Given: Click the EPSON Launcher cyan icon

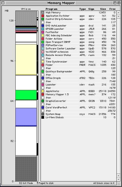Looking at the screenshot, I should click(x=43, y=29).
